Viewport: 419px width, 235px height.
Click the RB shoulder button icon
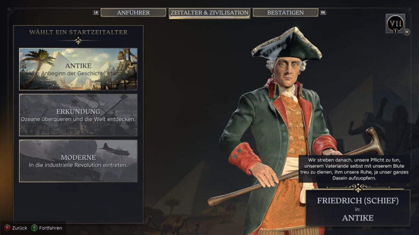323,13
